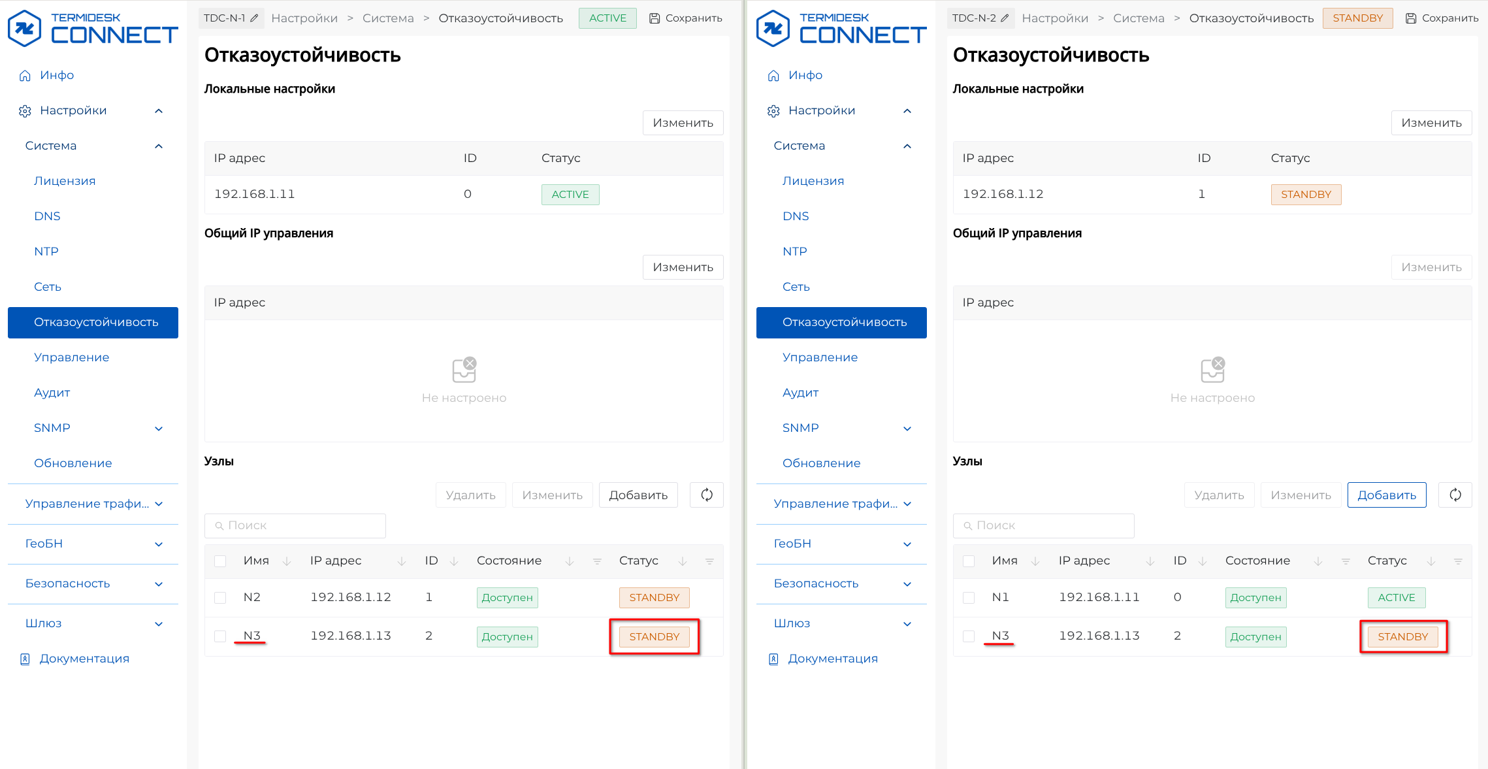1488x769 pixels.
Task: Click pencil edit icon next to TDC-N-1
Action: click(255, 18)
